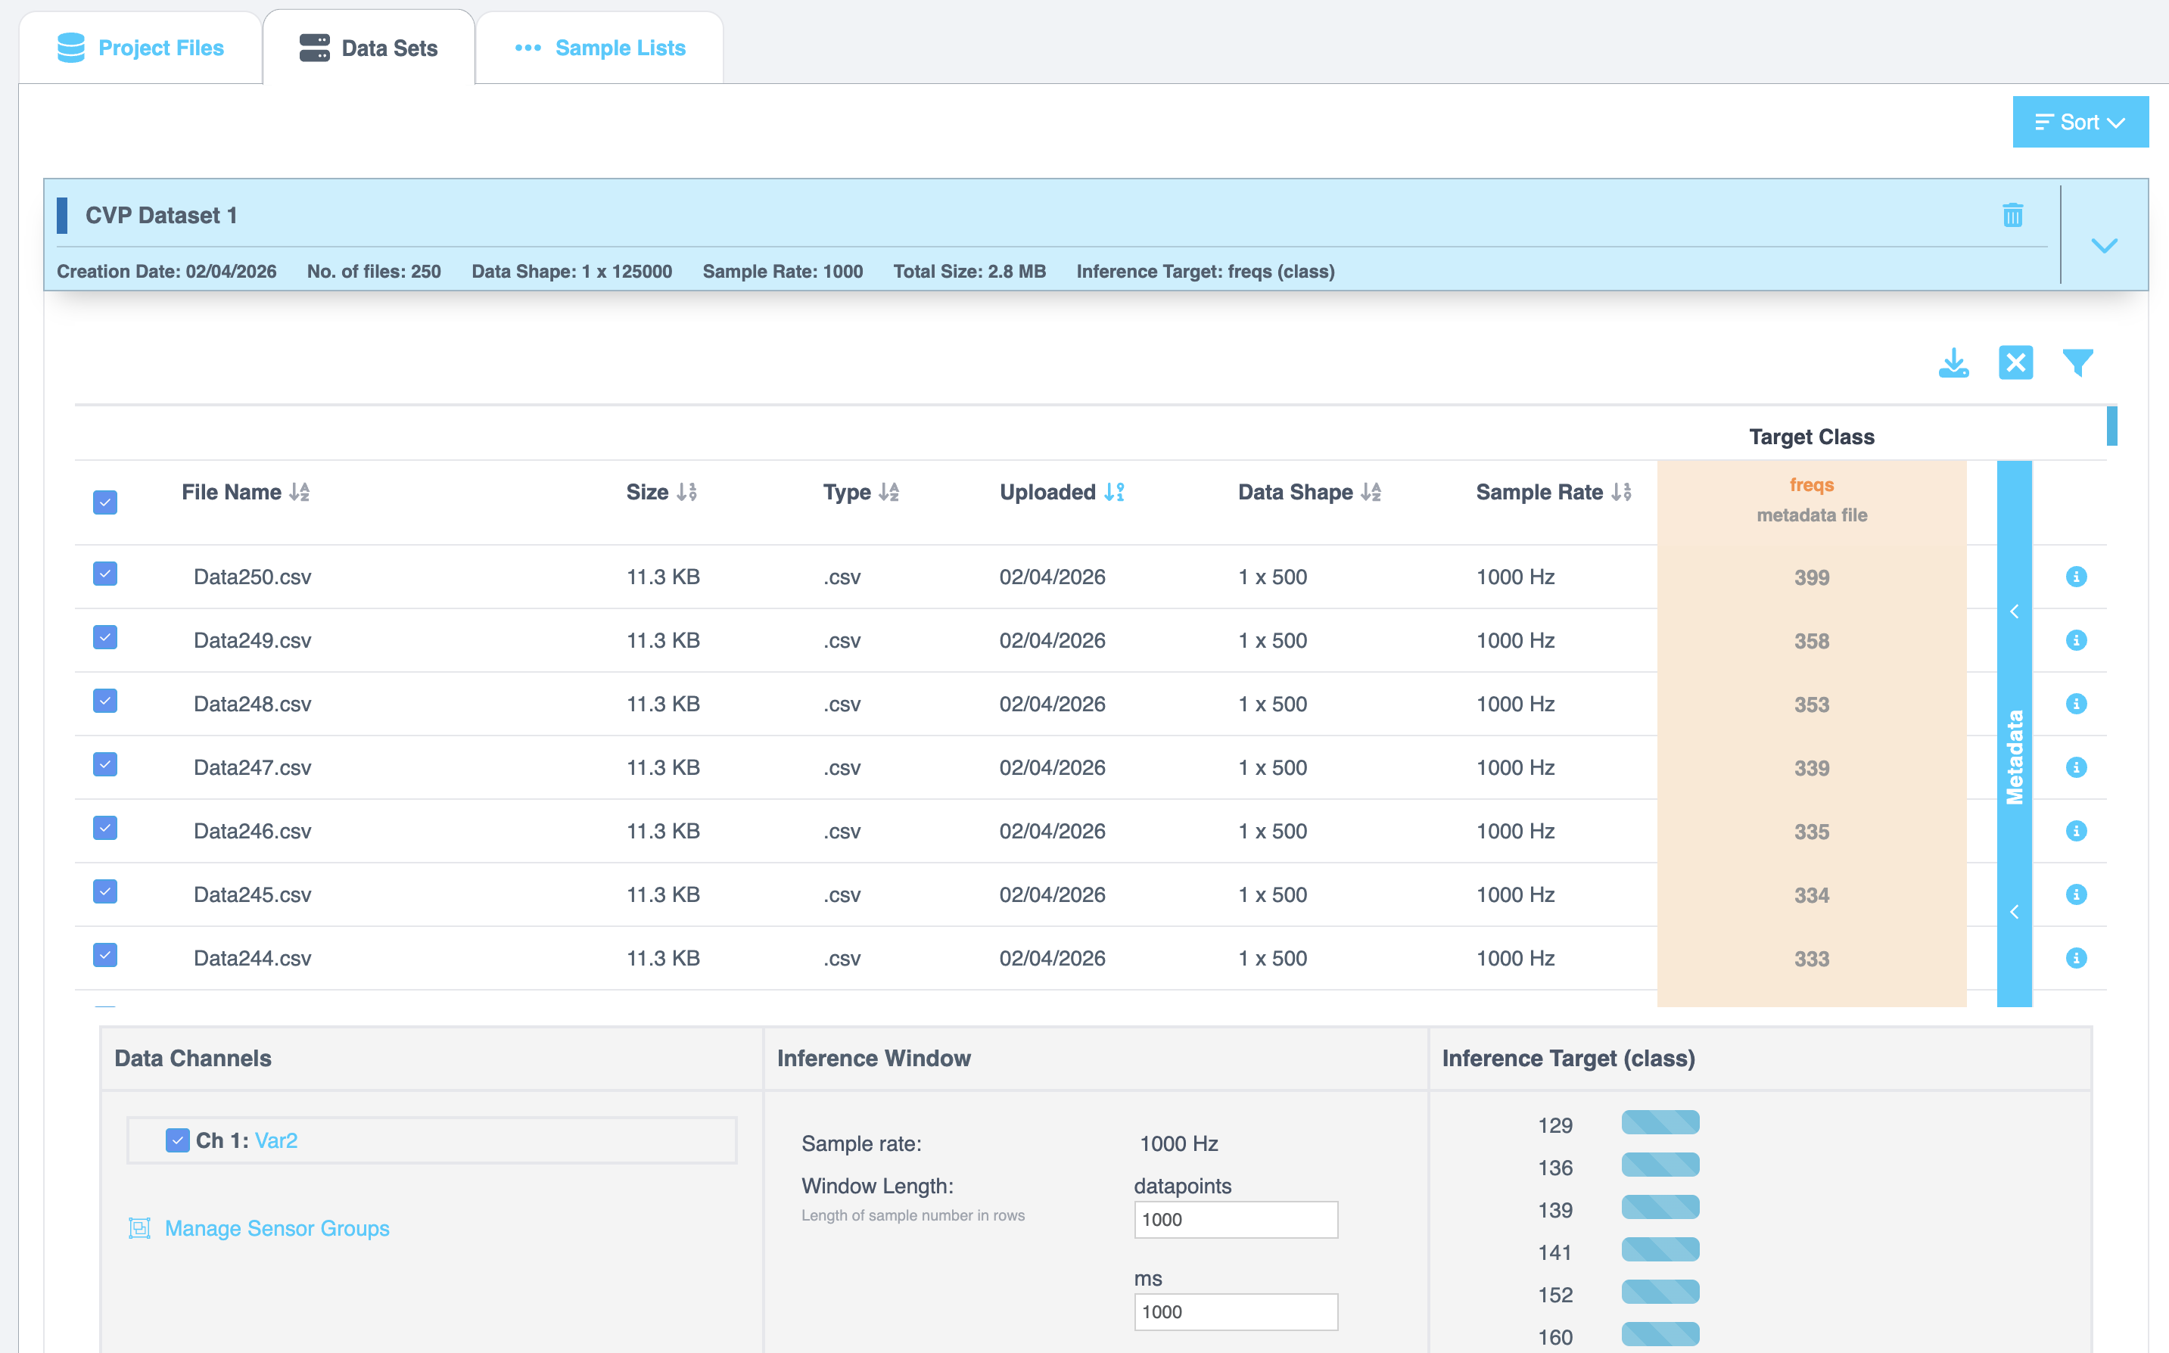Click the X clear selection icon
This screenshot has height=1353, width=2169.
tap(2015, 362)
